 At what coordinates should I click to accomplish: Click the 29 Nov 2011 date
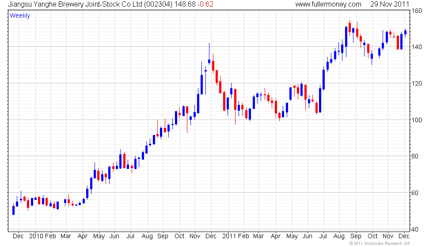390,4
